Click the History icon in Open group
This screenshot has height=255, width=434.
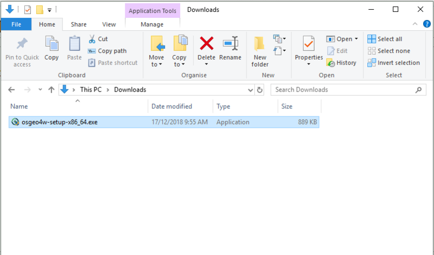click(330, 63)
